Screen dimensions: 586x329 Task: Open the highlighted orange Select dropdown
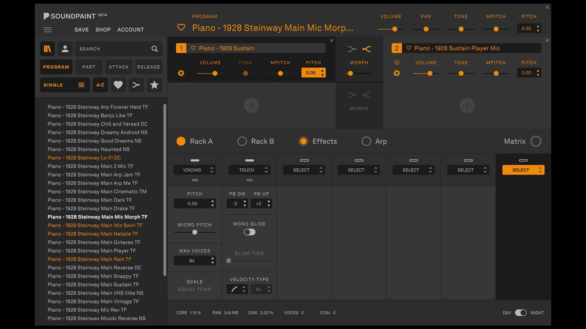pos(523,170)
